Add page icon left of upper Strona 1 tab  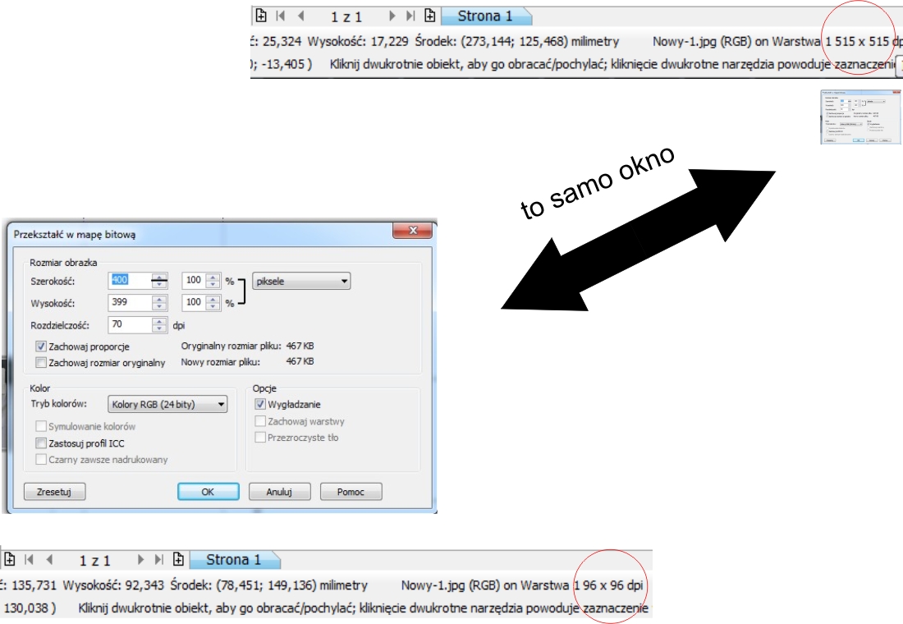(429, 16)
